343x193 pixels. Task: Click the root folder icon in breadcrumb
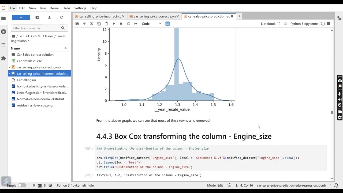point(13,36)
